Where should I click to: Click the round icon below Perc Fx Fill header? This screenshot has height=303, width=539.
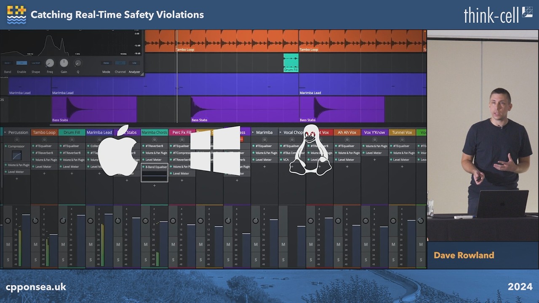point(182,139)
